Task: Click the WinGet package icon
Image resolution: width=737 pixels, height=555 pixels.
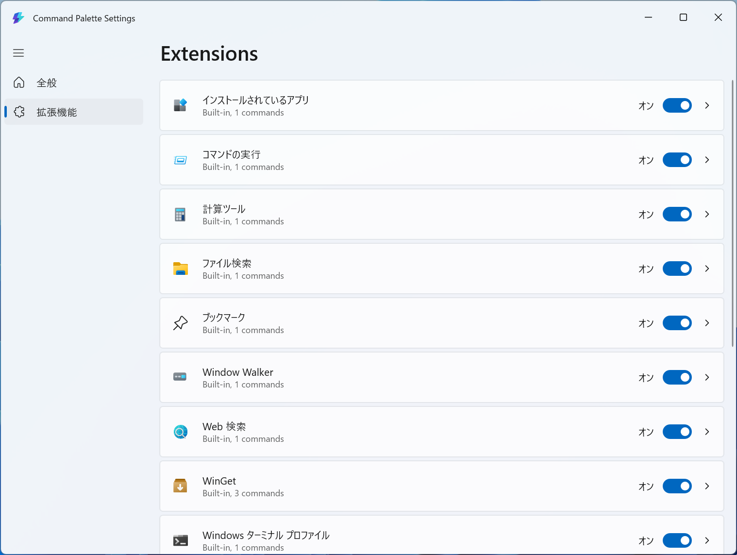Action: [x=180, y=486]
